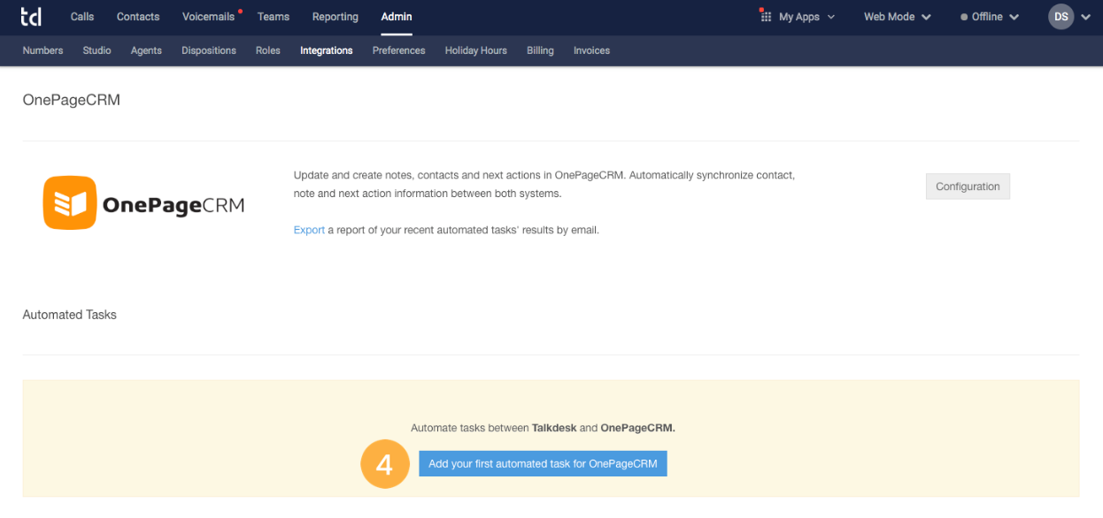Click the Configuration button
Viewport: 1103px width, 518px height.
(x=968, y=187)
